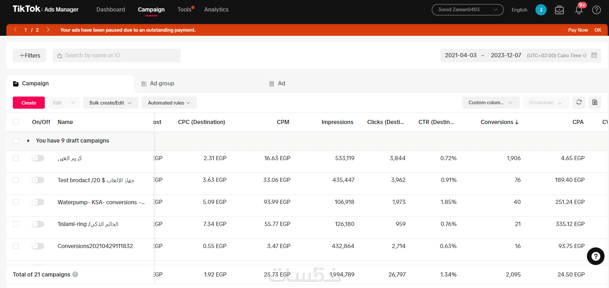Go to the Analytics menu
609x288 pixels.
coord(216,10)
